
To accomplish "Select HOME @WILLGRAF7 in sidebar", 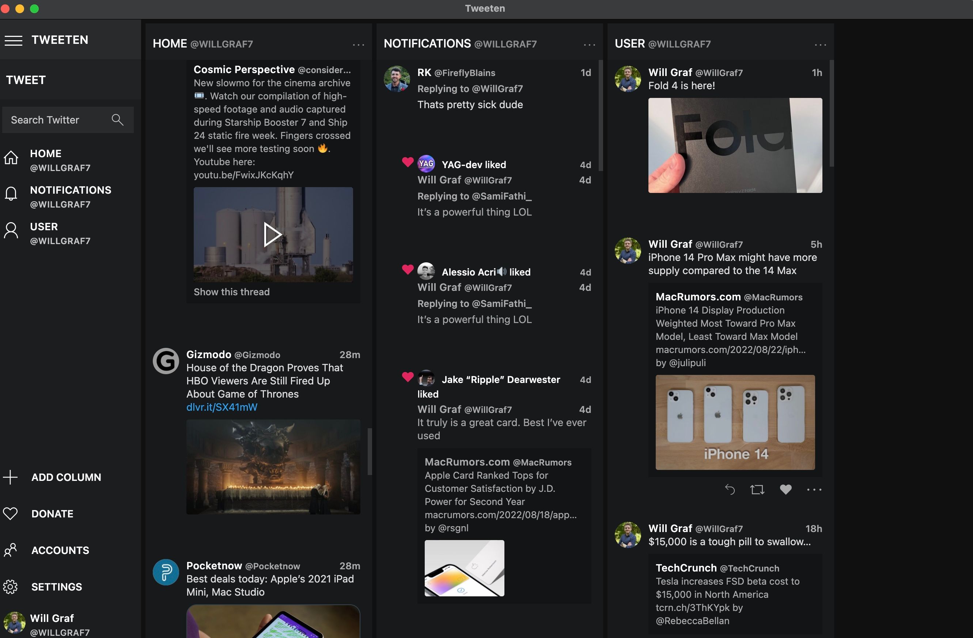I will [70, 160].
